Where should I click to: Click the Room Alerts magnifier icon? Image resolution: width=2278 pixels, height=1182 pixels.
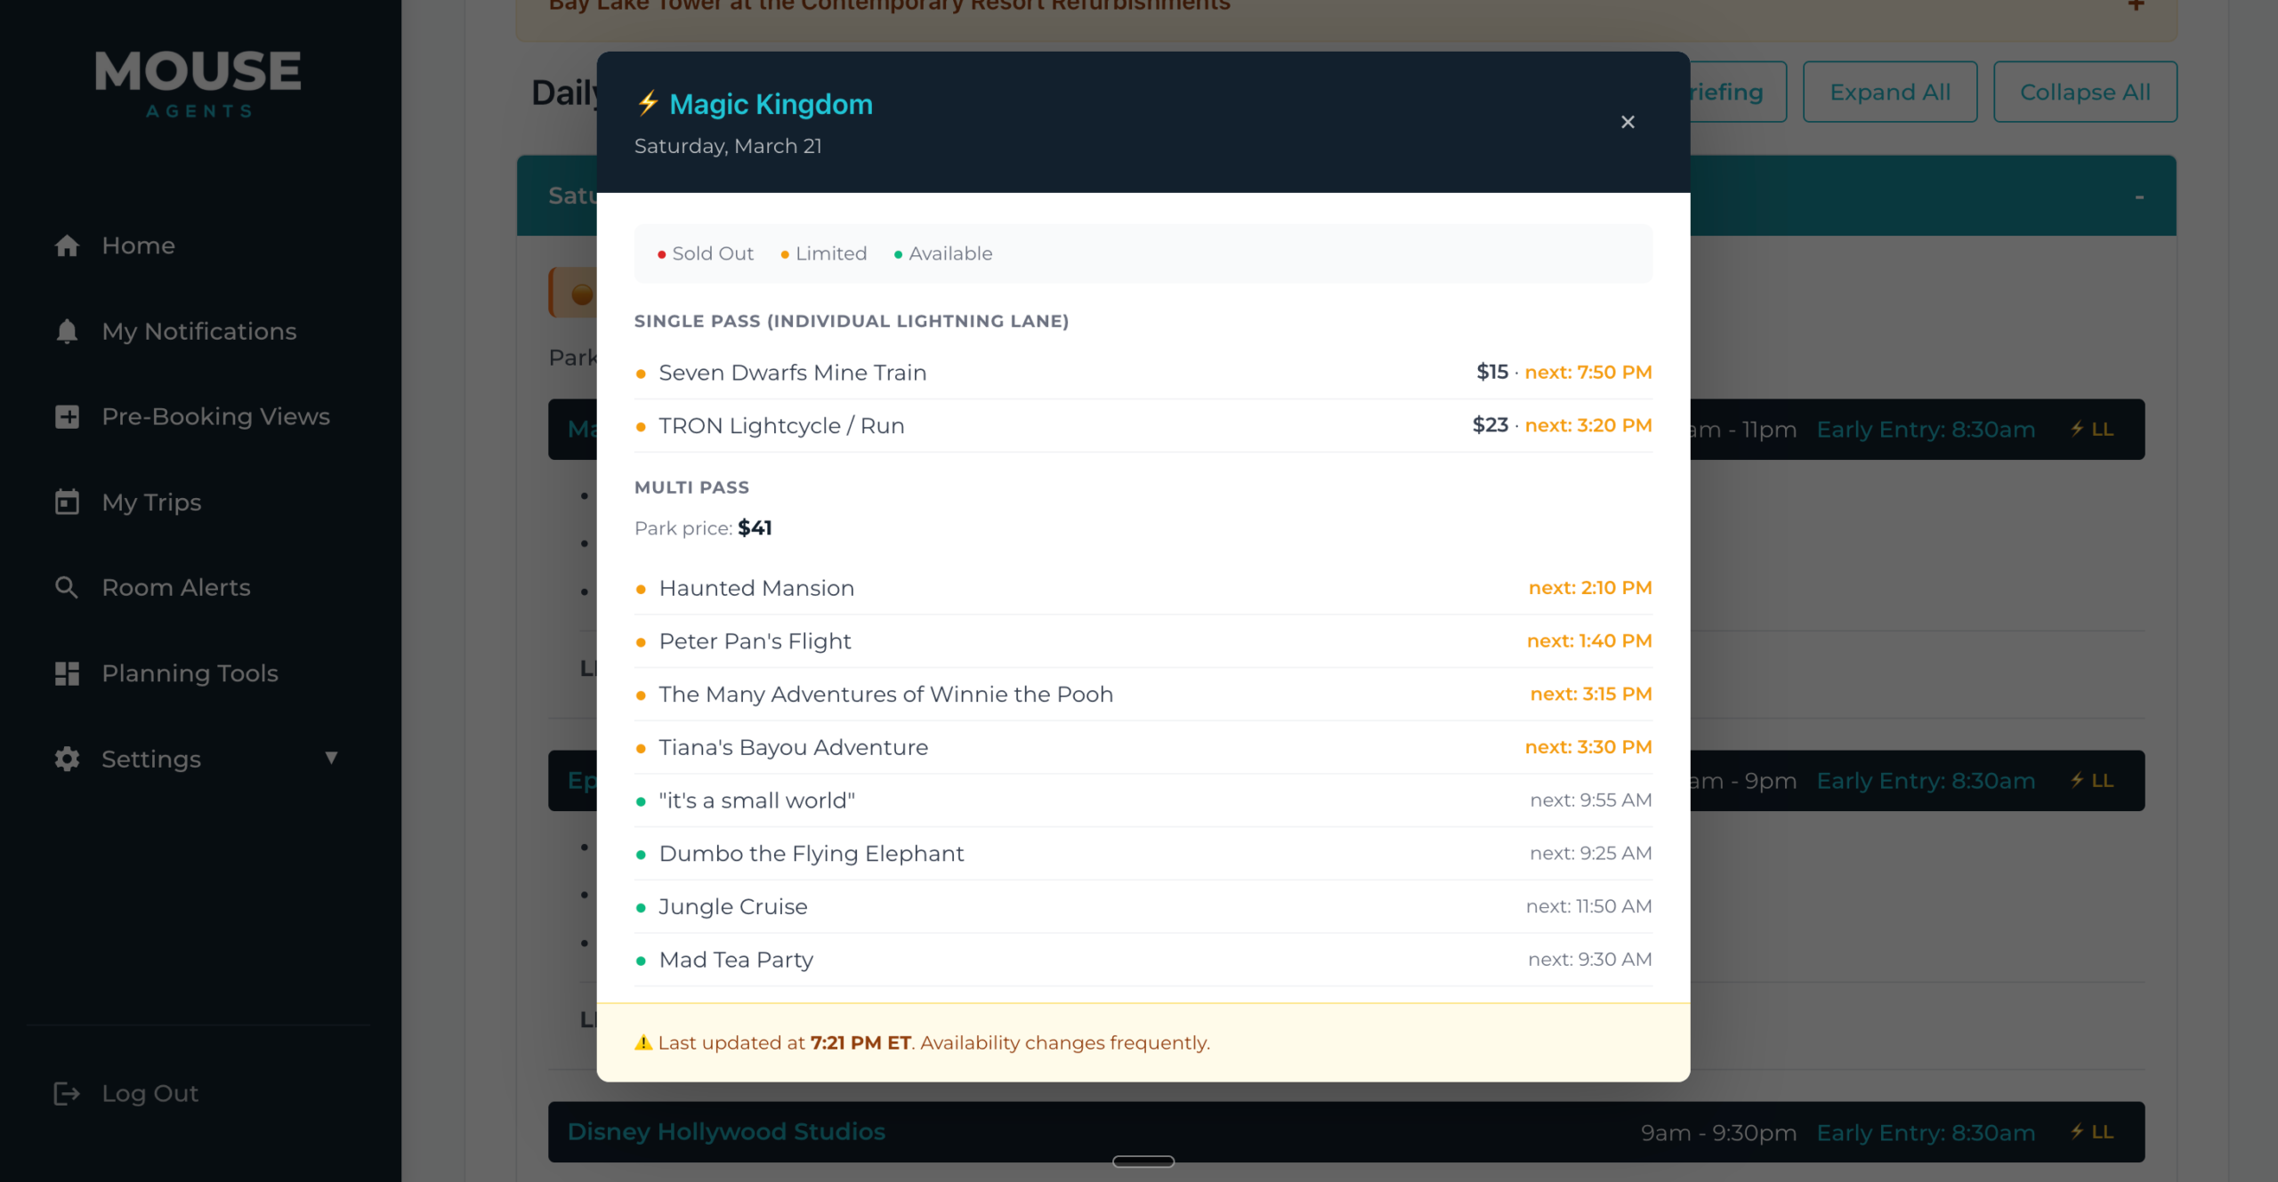(x=67, y=587)
